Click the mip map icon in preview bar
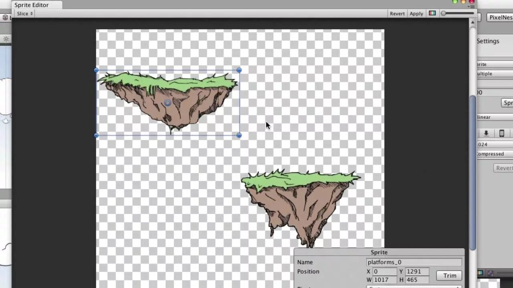Screen dimensions: 513x288 point(491,273)
